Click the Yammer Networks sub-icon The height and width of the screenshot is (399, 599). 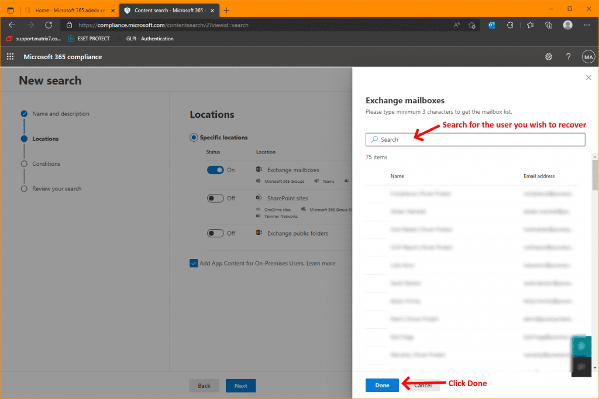pos(258,216)
